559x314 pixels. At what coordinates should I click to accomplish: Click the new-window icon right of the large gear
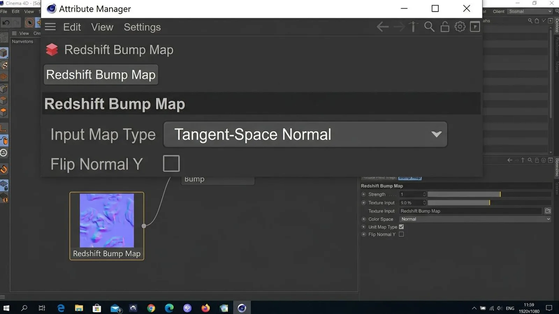click(x=475, y=27)
